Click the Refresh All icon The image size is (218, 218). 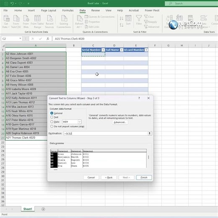pos(79,19)
